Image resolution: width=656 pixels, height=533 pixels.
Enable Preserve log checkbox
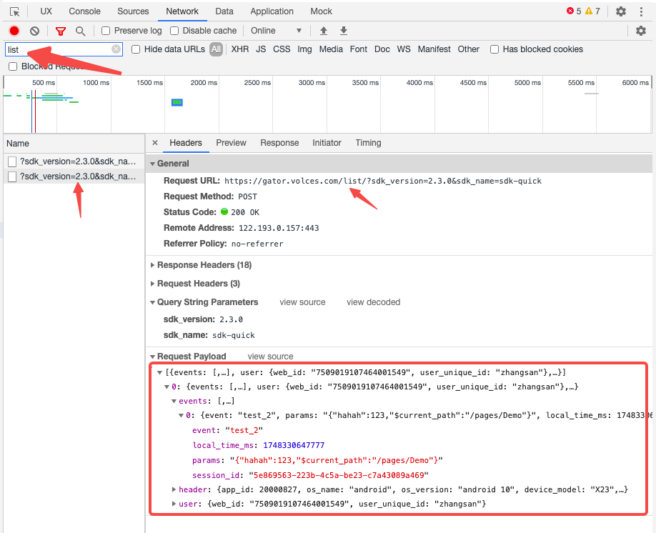point(106,31)
